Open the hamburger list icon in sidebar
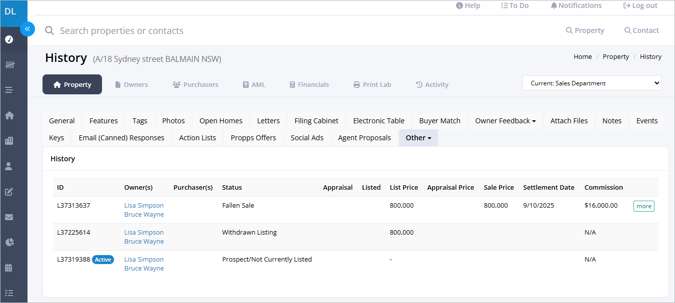The width and height of the screenshot is (675, 303). click(9, 90)
